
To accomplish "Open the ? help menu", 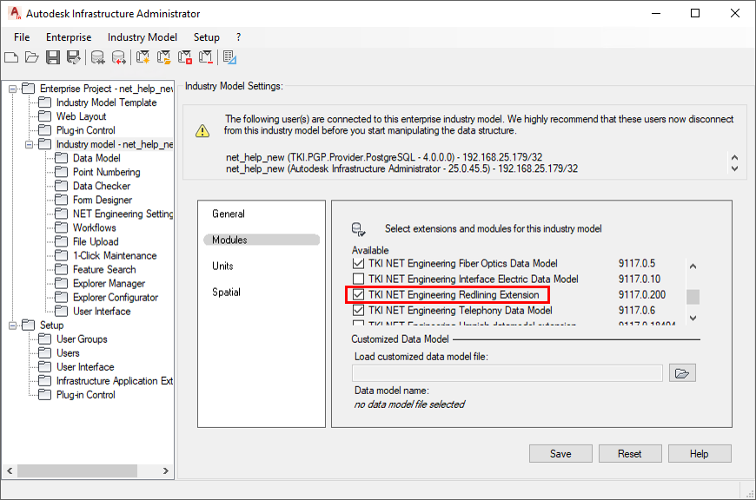I will pyautogui.click(x=238, y=37).
